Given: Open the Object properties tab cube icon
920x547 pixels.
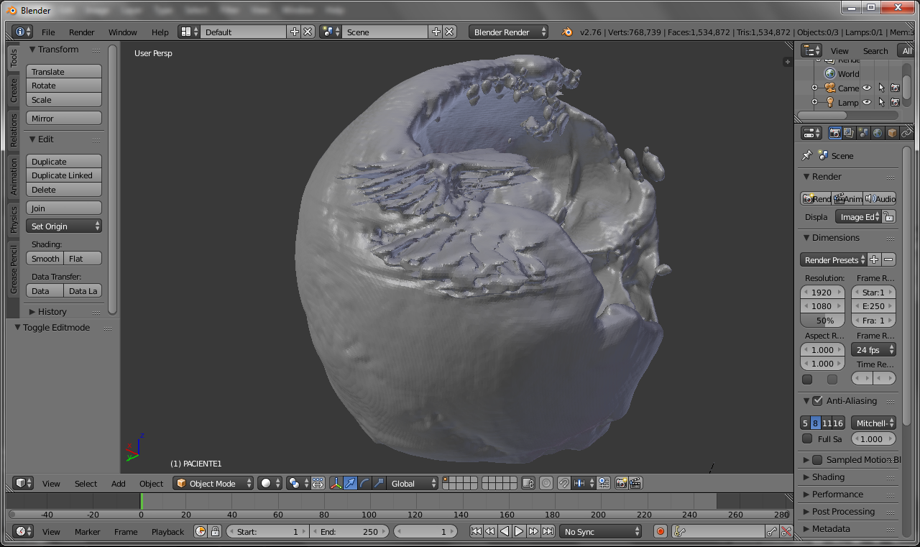Looking at the screenshot, I should [892, 133].
